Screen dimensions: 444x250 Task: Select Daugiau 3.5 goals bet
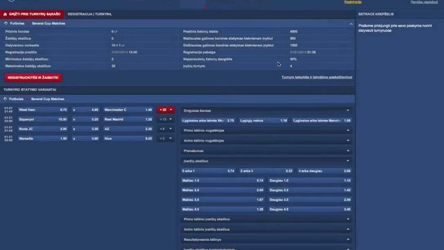(310, 200)
